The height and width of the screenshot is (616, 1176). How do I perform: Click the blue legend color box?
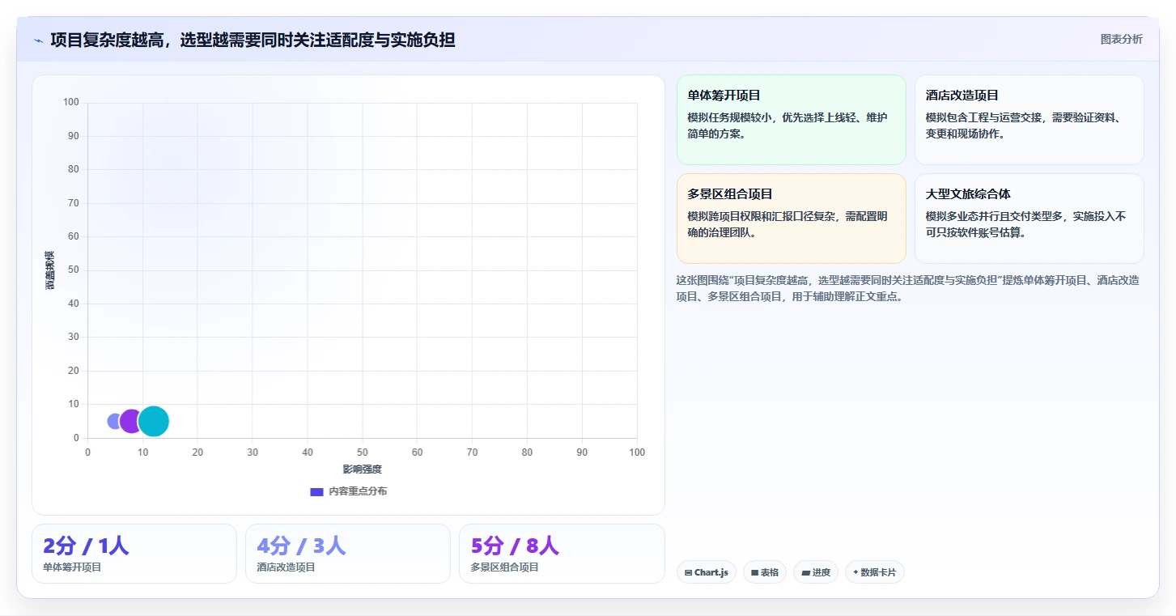(316, 491)
